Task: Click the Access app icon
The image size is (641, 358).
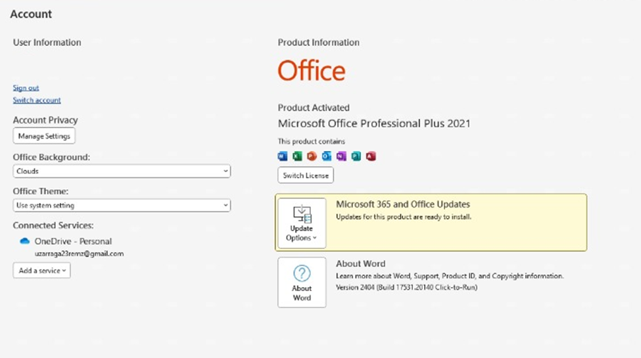Action: point(371,156)
